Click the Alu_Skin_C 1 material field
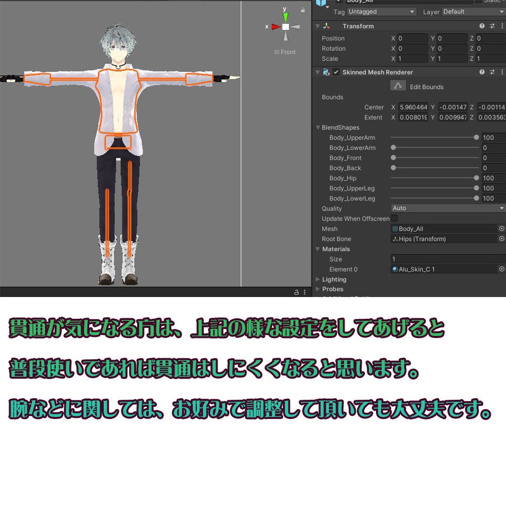 tap(444, 269)
